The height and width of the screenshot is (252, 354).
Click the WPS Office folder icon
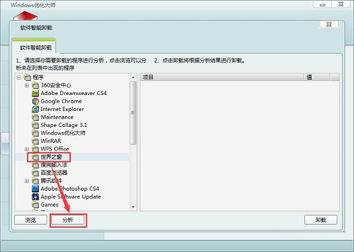[35, 149]
